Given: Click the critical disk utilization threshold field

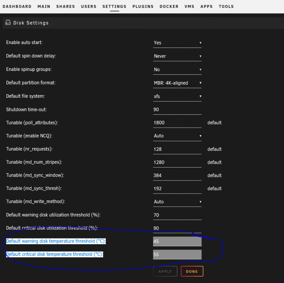Looking at the screenshot, I should [x=177, y=228].
